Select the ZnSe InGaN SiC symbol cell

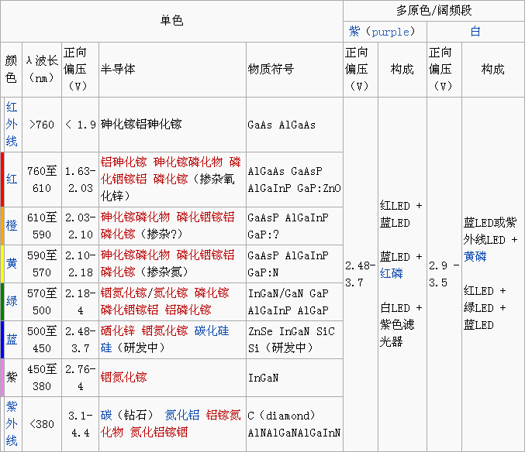pyautogui.click(x=295, y=340)
